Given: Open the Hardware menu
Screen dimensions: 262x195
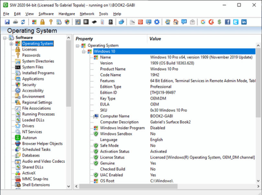Looking at the screenshot, I should pyautogui.click(x=67, y=14).
